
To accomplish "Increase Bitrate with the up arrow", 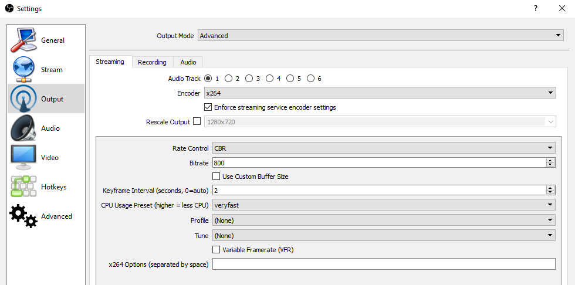I will pyautogui.click(x=550, y=160).
